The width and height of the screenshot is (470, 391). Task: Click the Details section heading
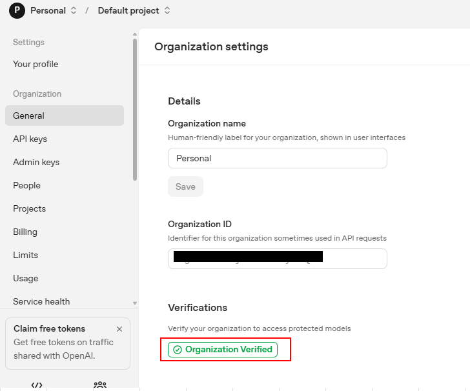coord(184,101)
